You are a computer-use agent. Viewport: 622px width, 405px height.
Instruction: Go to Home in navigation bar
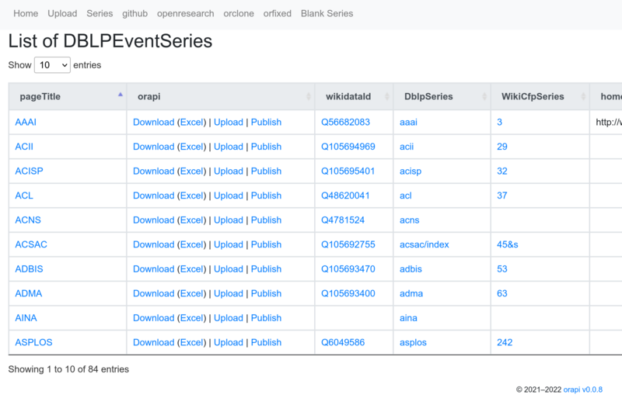click(26, 13)
